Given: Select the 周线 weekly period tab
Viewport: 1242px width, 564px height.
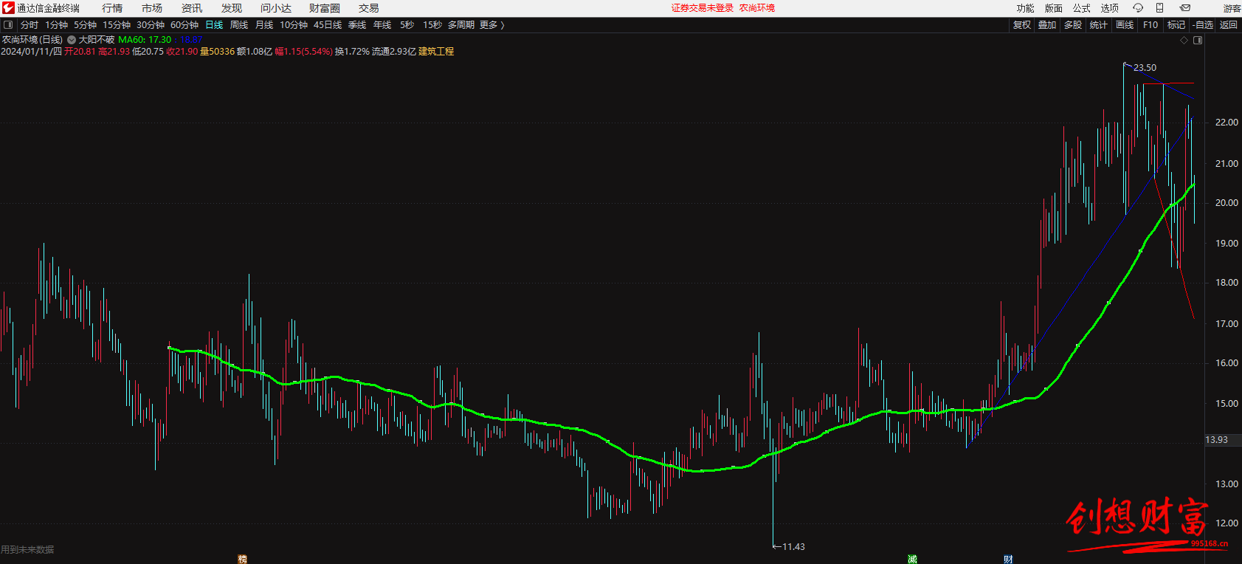Looking at the screenshot, I should coord(239,25).
